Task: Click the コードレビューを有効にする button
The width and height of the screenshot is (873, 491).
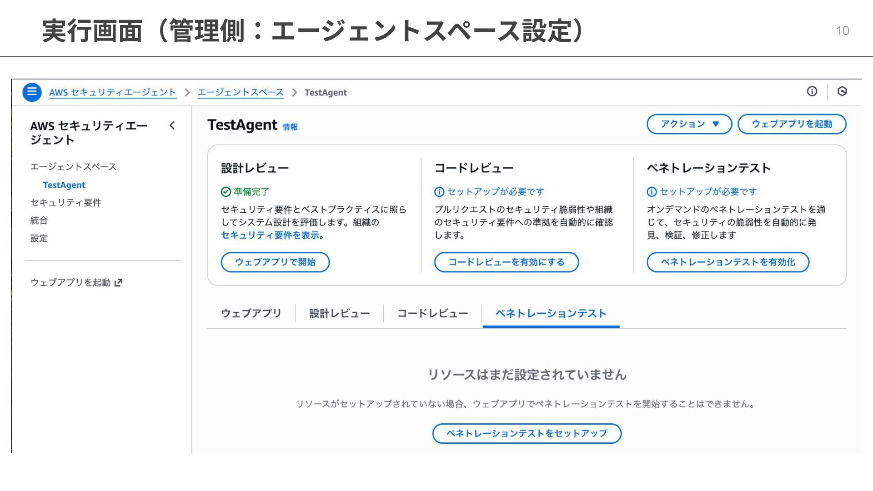Action: tap(506, 262)
